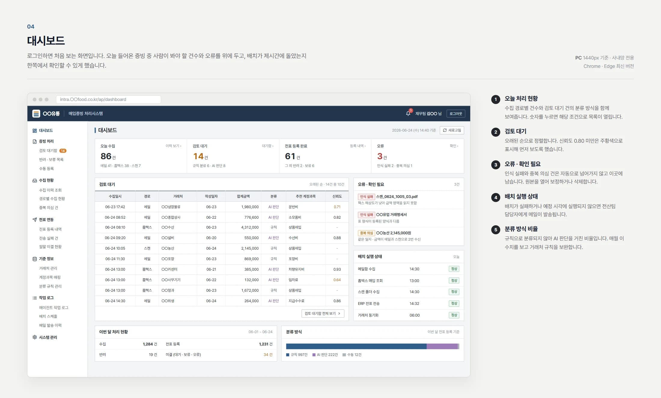Open 검토 대기함 전체 보기
Viewport: 661px width, 398px height.
(x=323, y=313)
